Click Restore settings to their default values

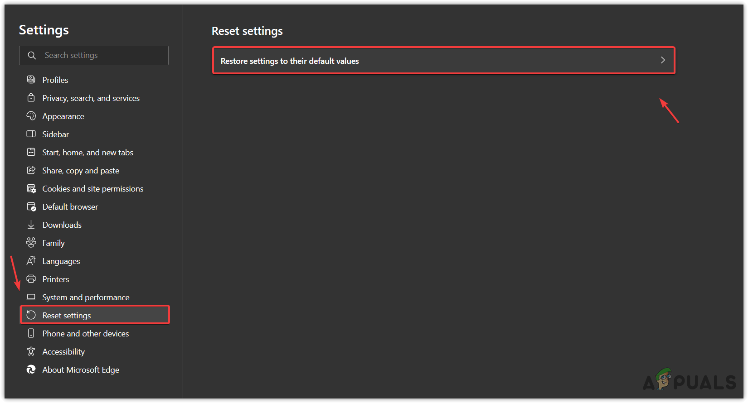point(290,61)
